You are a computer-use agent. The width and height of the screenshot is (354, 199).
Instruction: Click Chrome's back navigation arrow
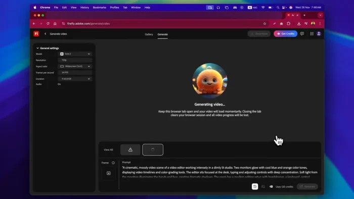(34, 24)
